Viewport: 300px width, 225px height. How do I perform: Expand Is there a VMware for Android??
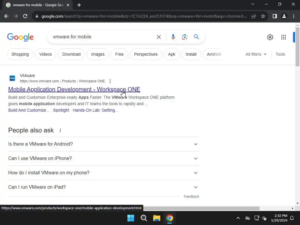pos(104,144)
